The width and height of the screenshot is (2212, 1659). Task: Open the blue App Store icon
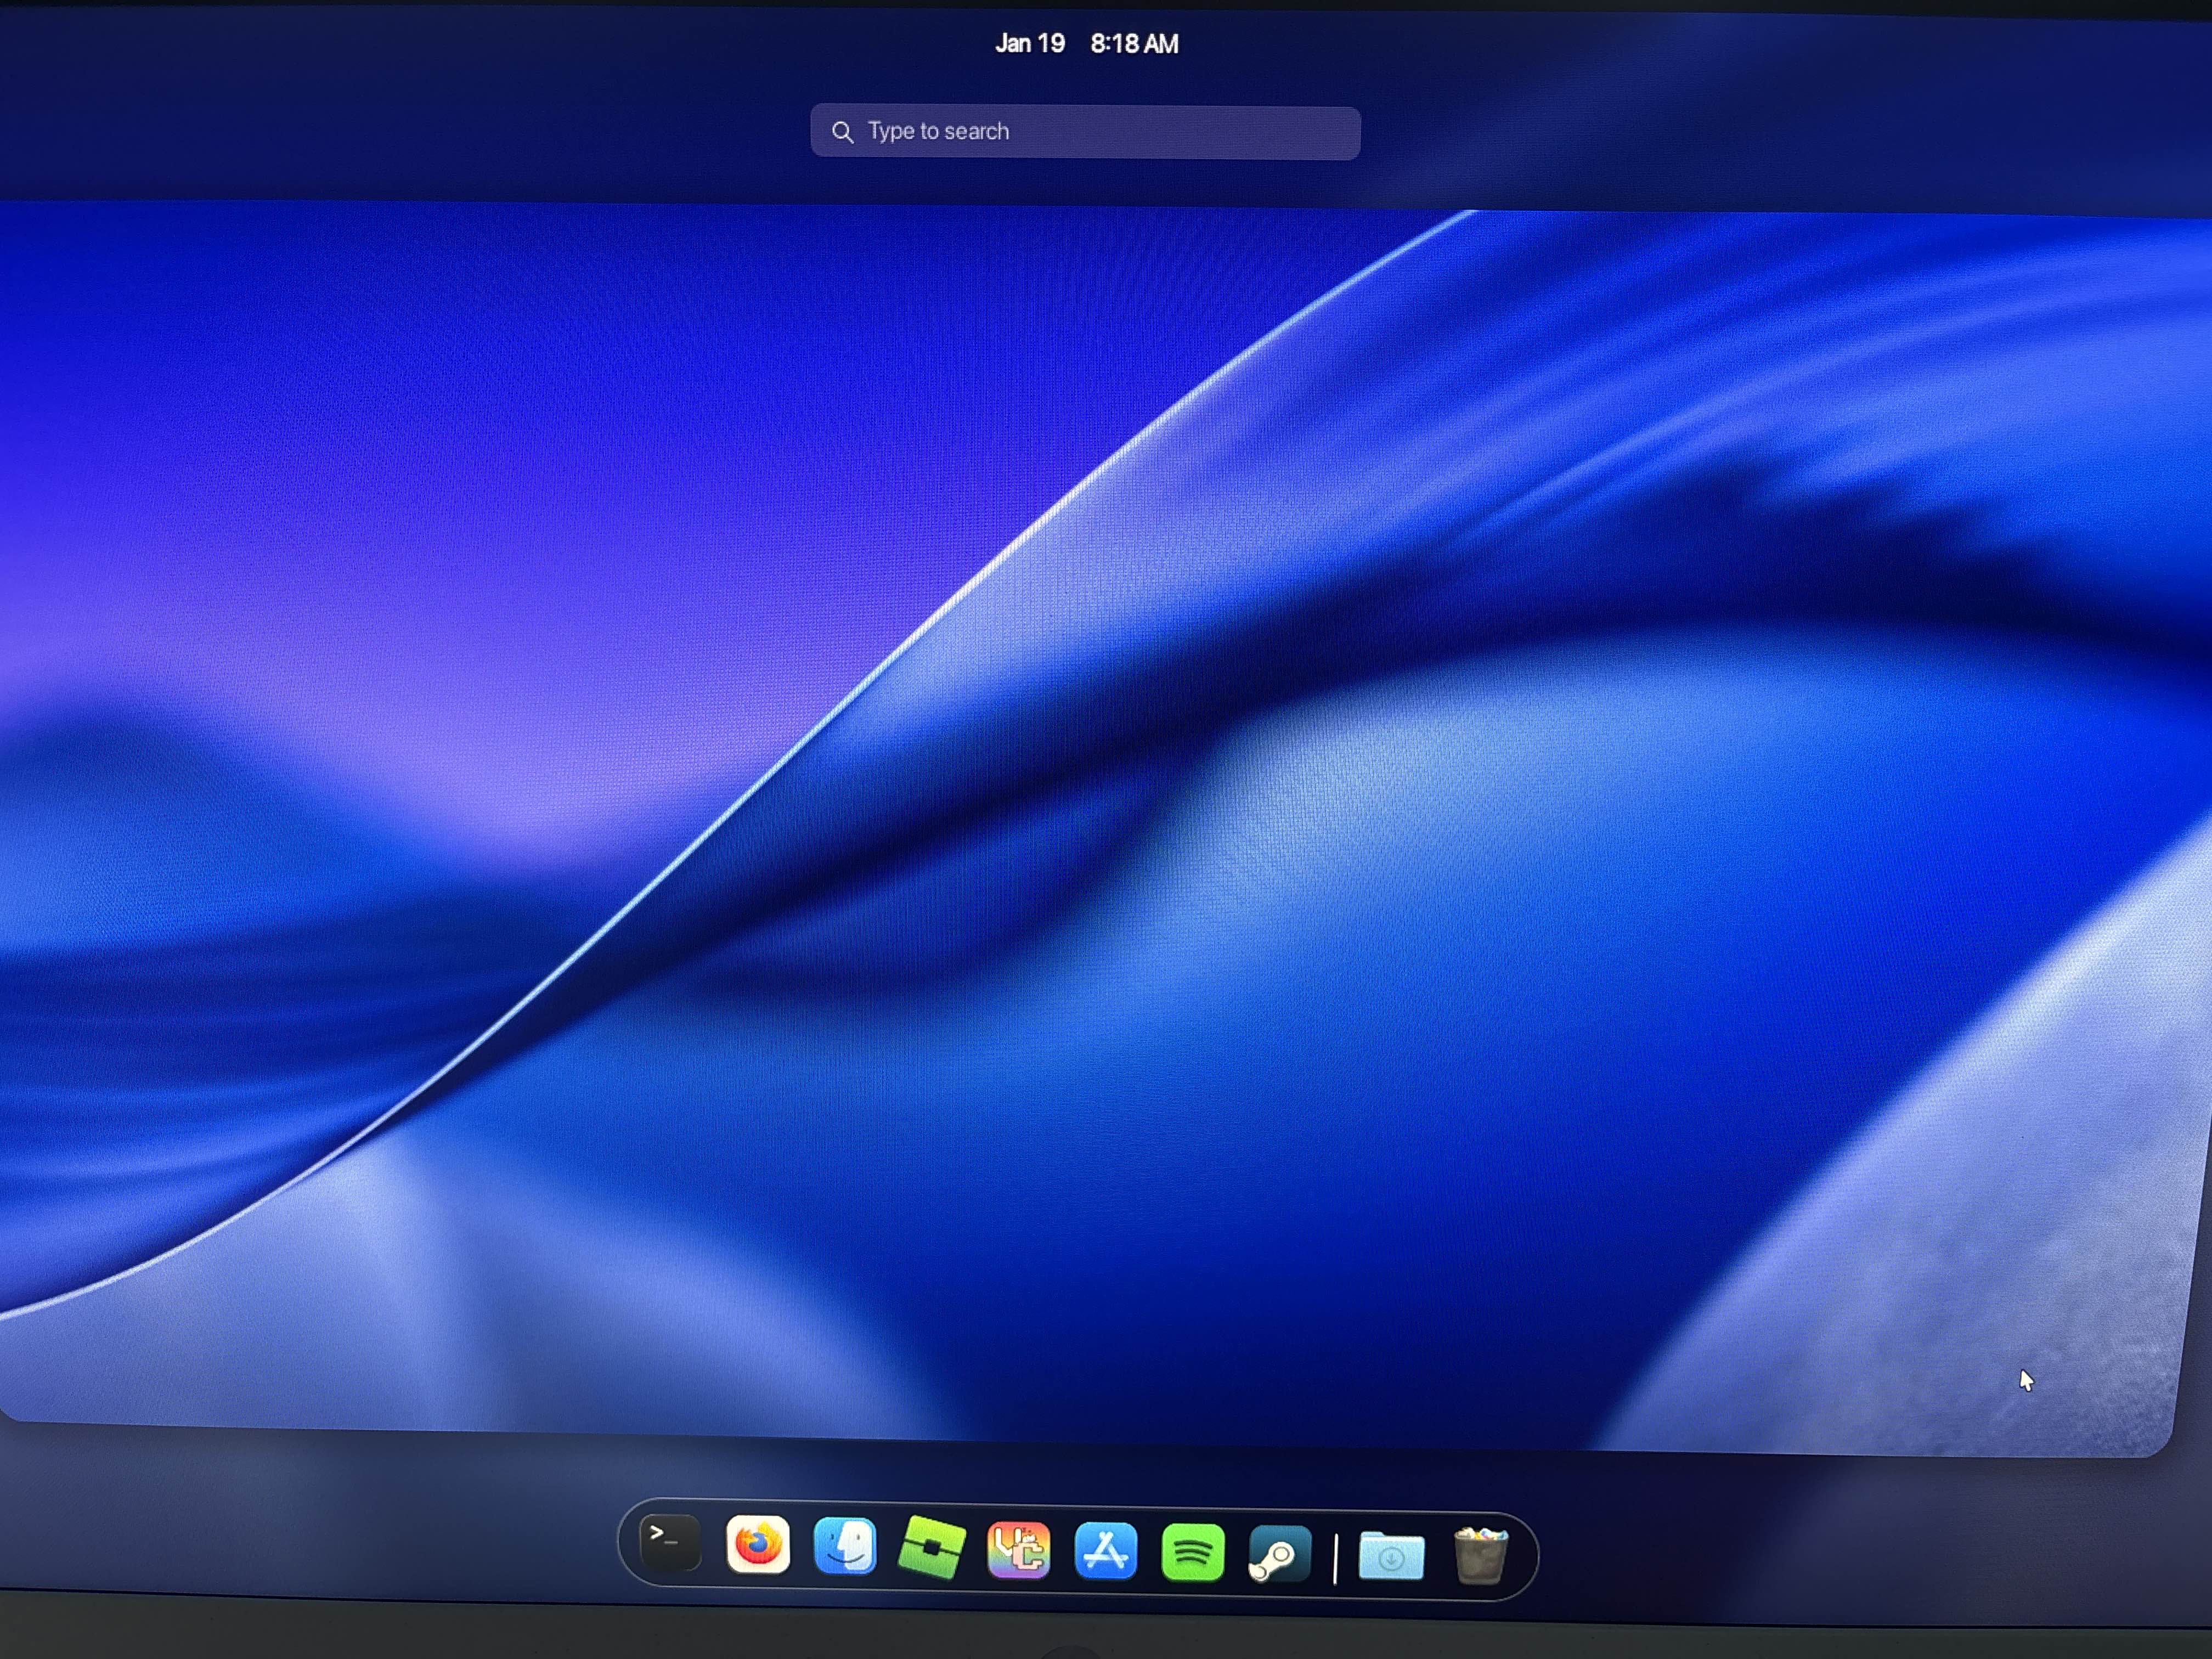pos(1106,1552)
